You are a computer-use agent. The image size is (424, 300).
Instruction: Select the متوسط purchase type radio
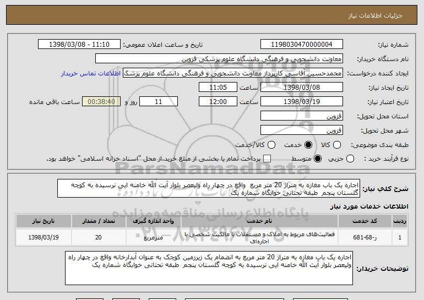tap(318, 159)
